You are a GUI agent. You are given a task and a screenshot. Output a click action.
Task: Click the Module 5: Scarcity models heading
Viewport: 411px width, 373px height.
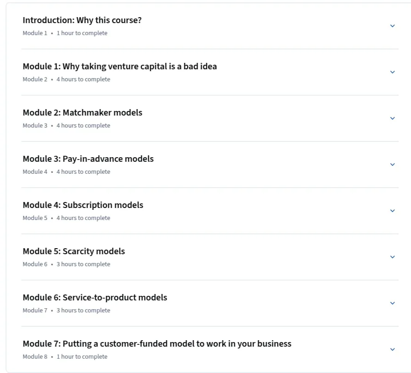74,251
